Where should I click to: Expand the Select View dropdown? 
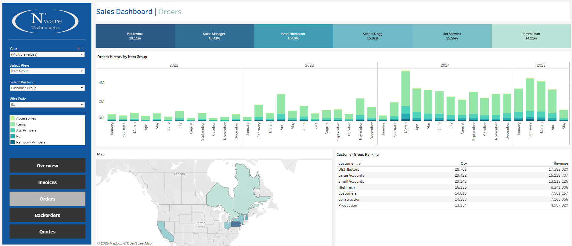pos(47,71)
